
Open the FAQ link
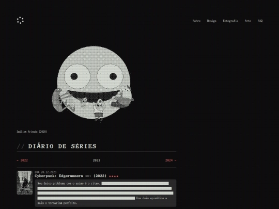pos(260,21)
